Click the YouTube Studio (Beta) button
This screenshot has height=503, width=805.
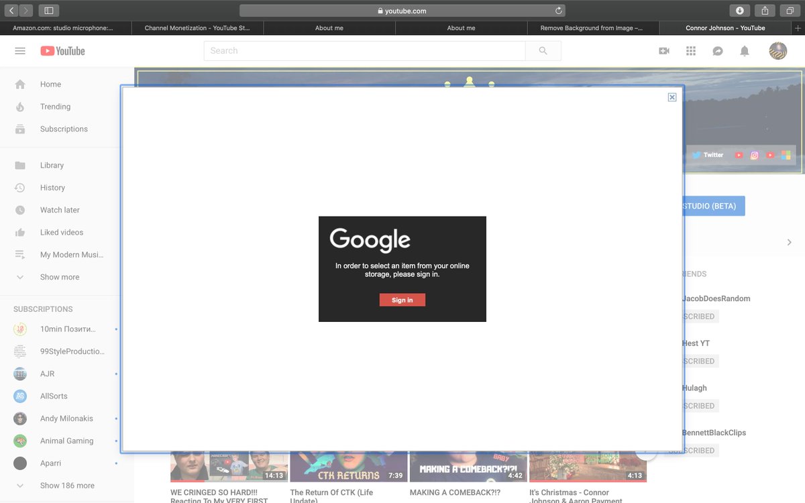tap(713, 206)
